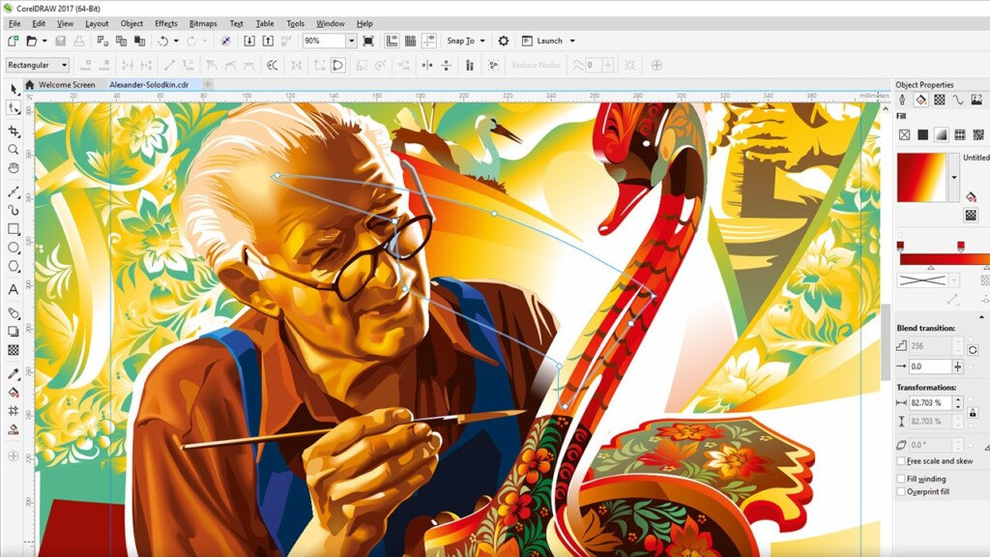Image resolution: width=990 pixels, height=557 pixels.
Task: Open the Fill tab in Object Properties
Action: [x=921, y=100]
